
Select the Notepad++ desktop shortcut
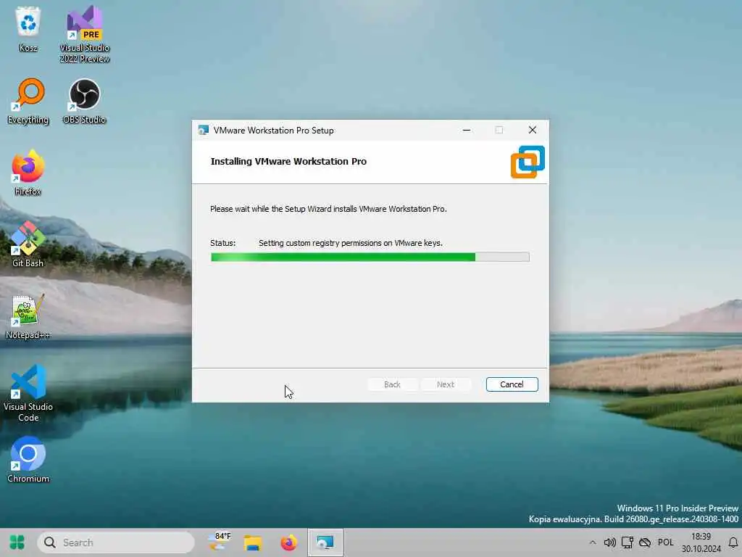(28, 317)
